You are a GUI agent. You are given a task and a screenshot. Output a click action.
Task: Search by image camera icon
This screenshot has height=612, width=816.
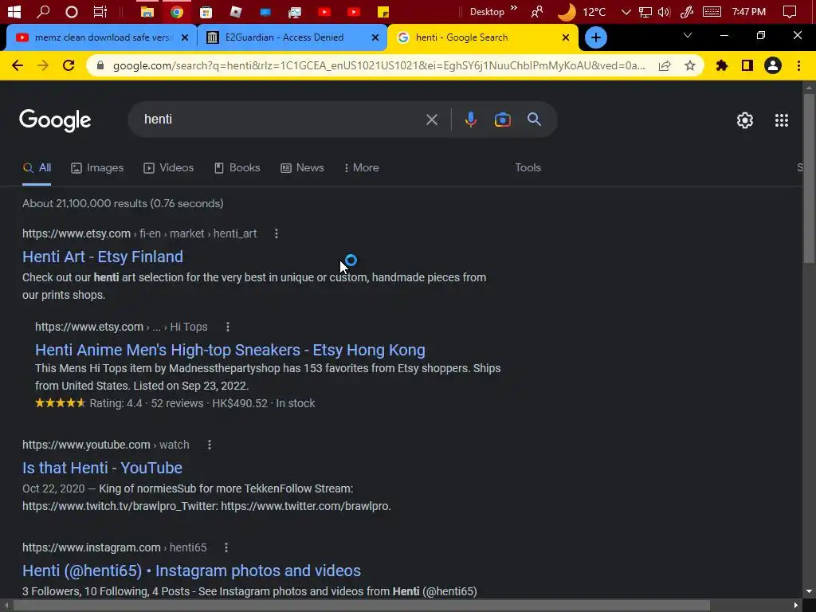click(502, 120)
